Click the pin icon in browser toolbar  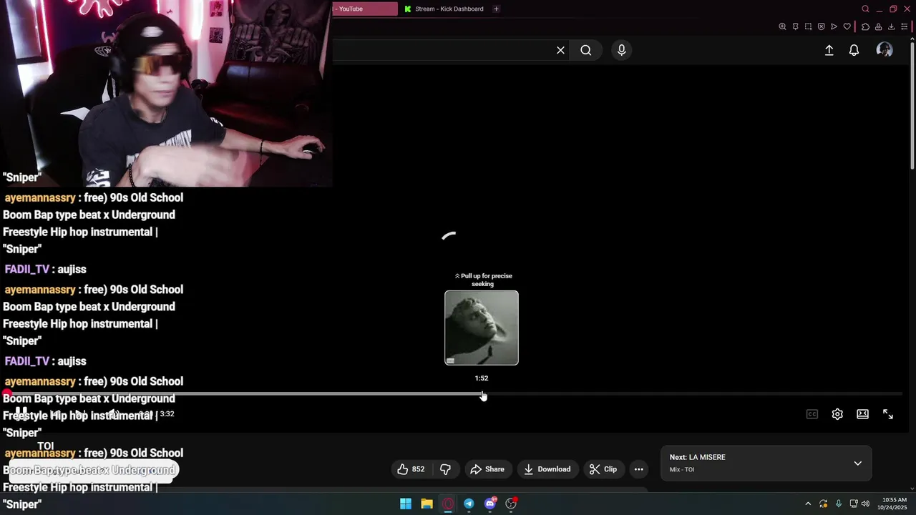click(x=795, y=26)
